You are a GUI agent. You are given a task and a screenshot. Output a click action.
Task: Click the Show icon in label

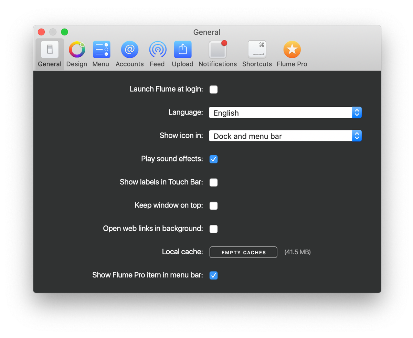181,136
